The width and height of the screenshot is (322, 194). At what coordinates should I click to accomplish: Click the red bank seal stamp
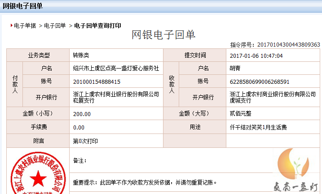coord(38,173)
